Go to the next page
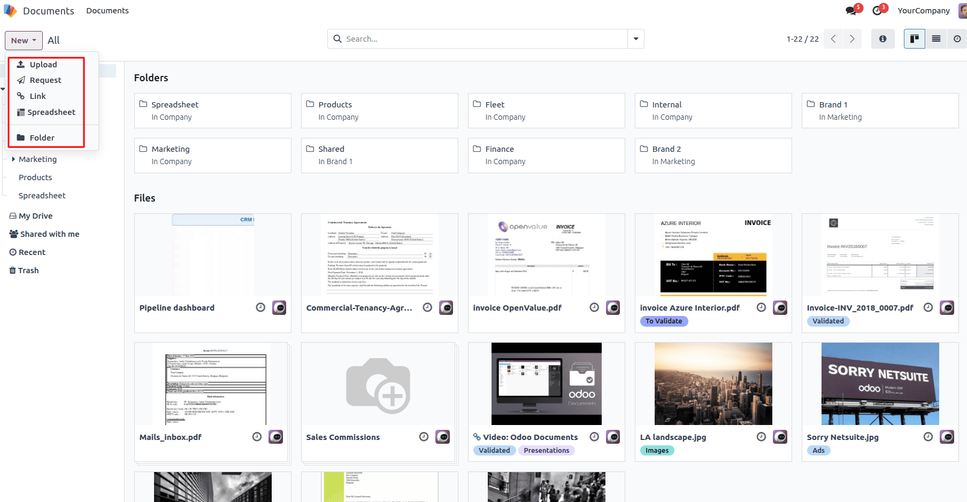The image size is (967, 502). [x=852, y=39]
